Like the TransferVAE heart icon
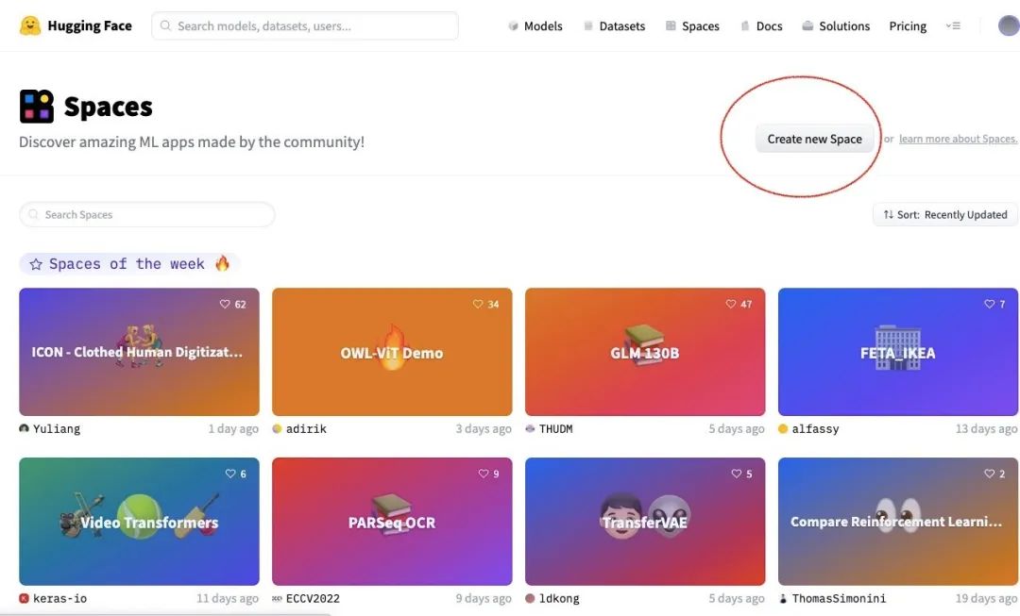The width and height of the screenshot is (1020, 616). point(737,474)
